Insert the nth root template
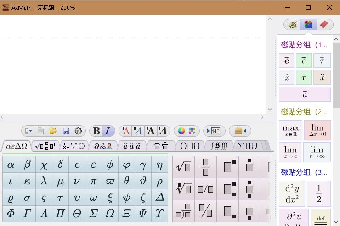 (183, 189)
